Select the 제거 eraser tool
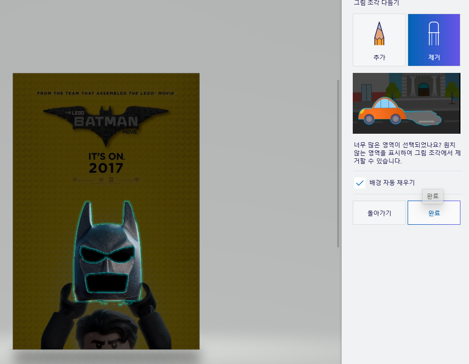Image resolution: width=469 pixels, height=364 pixels. click(434, 40)
